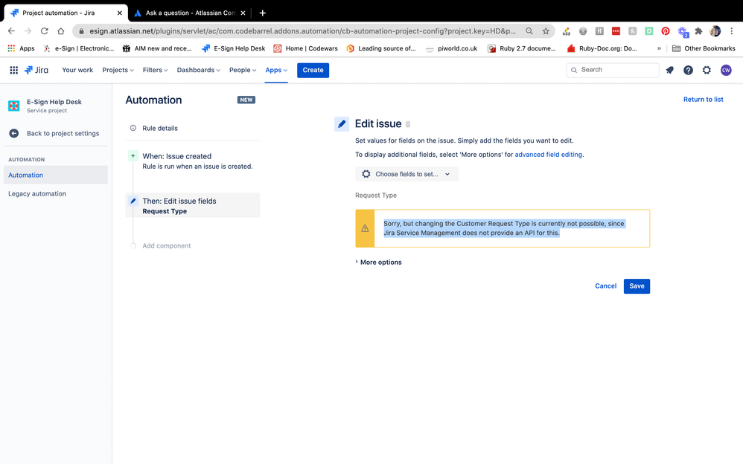Open the notifications bell icon
The height and width of the screenshot is (464, 743).
tap(669, 70)
